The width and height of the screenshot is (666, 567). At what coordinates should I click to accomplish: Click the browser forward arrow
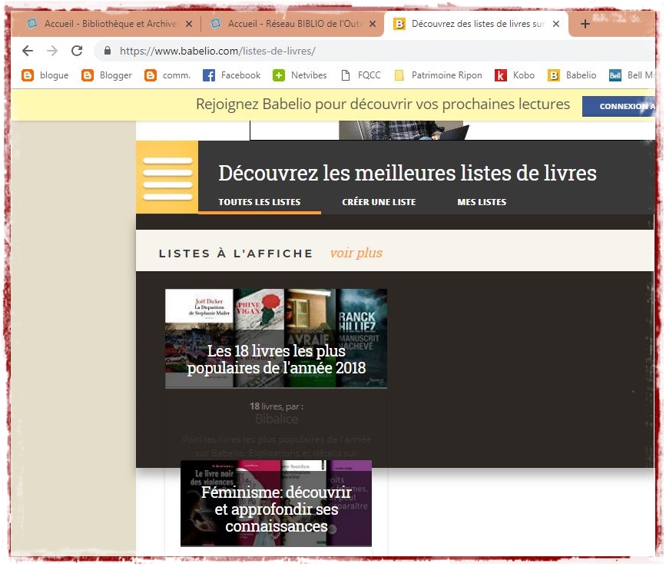tap(52, 51)
